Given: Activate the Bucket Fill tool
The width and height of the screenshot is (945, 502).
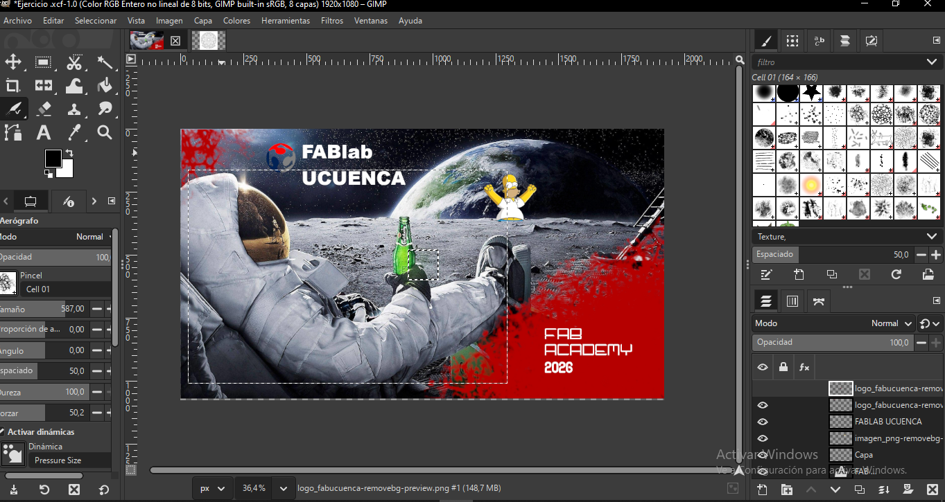Looking at the screenshot, I should [x=105, y=86].
